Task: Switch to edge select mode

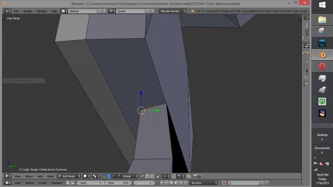Action: coord(147,176)
